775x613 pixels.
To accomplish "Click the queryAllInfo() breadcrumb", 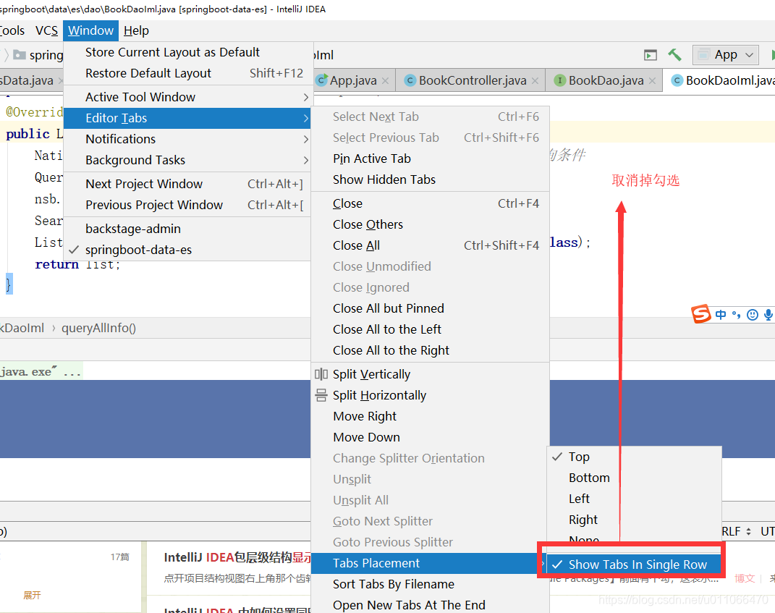I will [98, 329].
